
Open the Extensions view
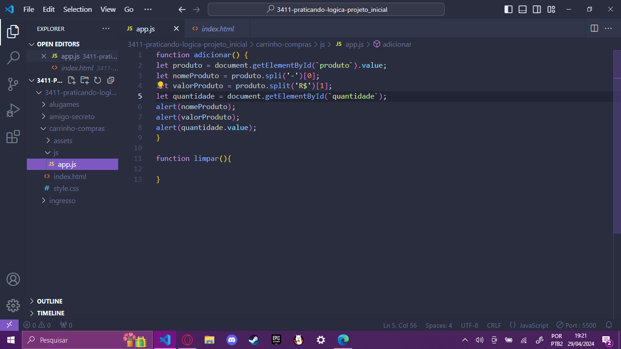pos(13,137)
